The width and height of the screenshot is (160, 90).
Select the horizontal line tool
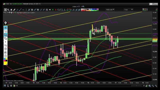(23, 10)
